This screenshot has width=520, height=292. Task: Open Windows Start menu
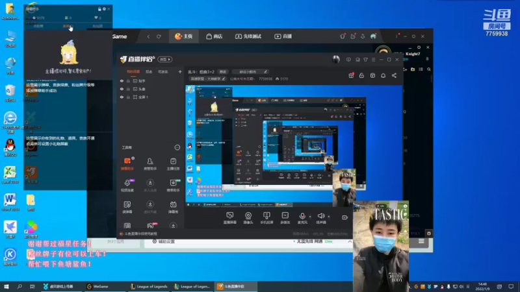pyautogui.click(x=6, y=286)
